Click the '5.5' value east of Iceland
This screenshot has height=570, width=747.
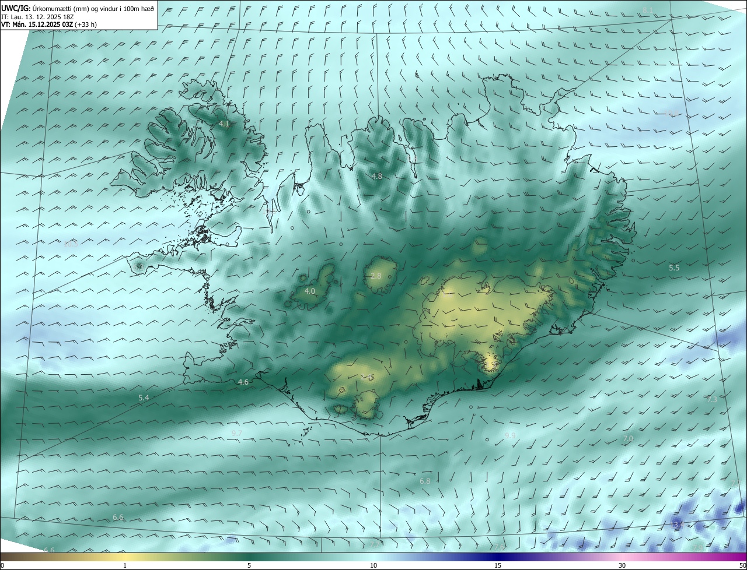point(674,268)
